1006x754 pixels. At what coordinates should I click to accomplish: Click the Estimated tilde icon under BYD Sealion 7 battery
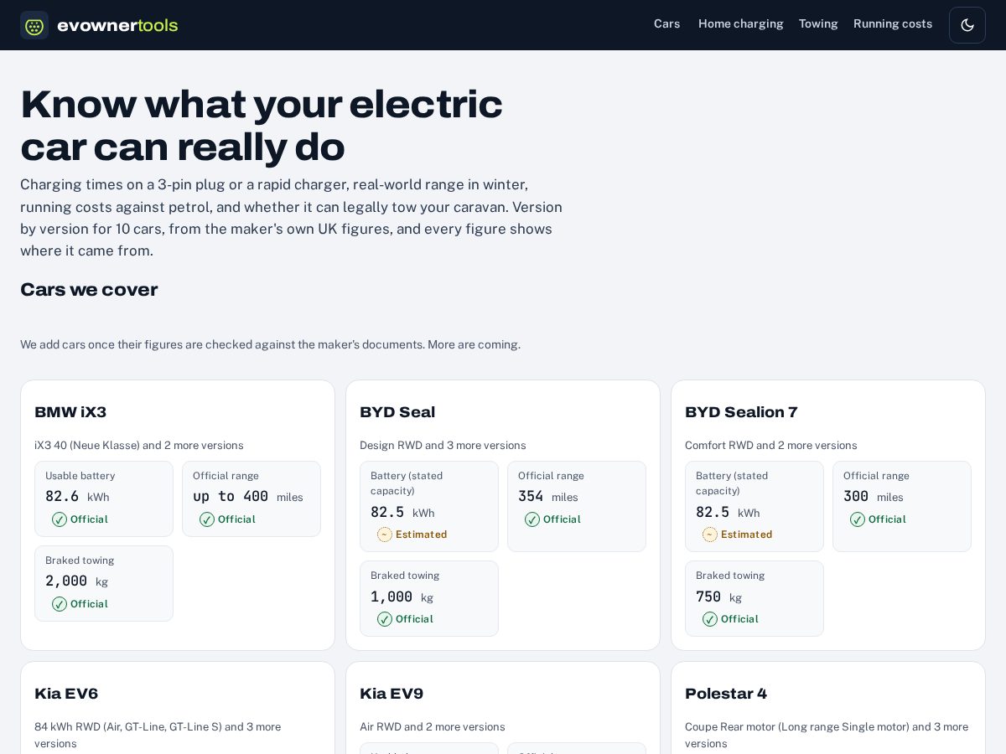(x=710, y=535)
